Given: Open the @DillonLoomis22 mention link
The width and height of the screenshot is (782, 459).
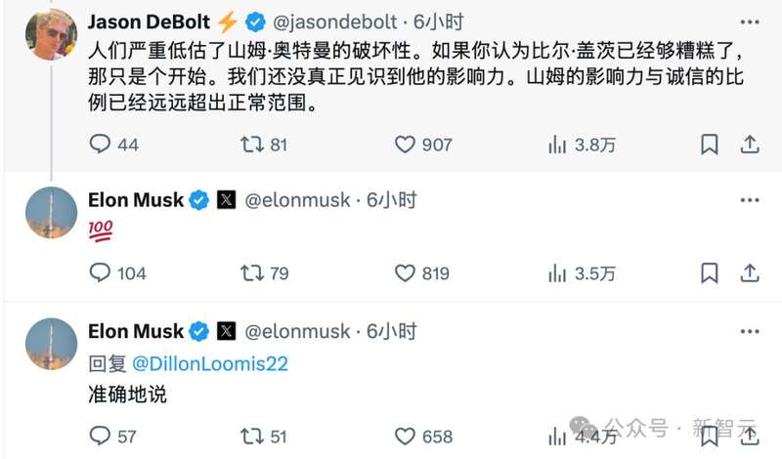Looking at the screenshot, I should coord(210,364).
